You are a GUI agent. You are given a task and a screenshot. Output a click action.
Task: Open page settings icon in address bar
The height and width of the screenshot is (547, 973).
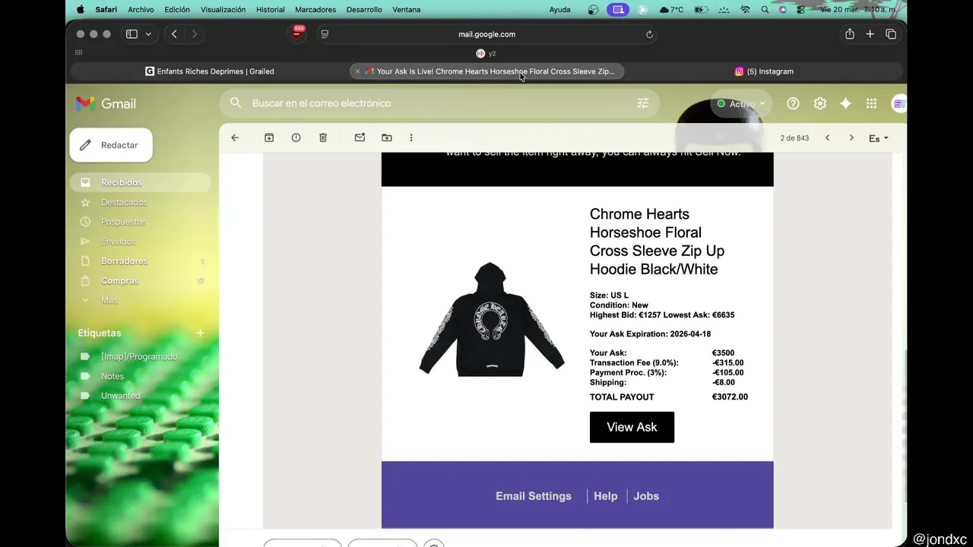click(325, 34)
